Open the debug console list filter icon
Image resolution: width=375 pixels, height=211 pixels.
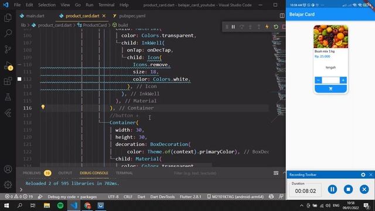point(276,173)
